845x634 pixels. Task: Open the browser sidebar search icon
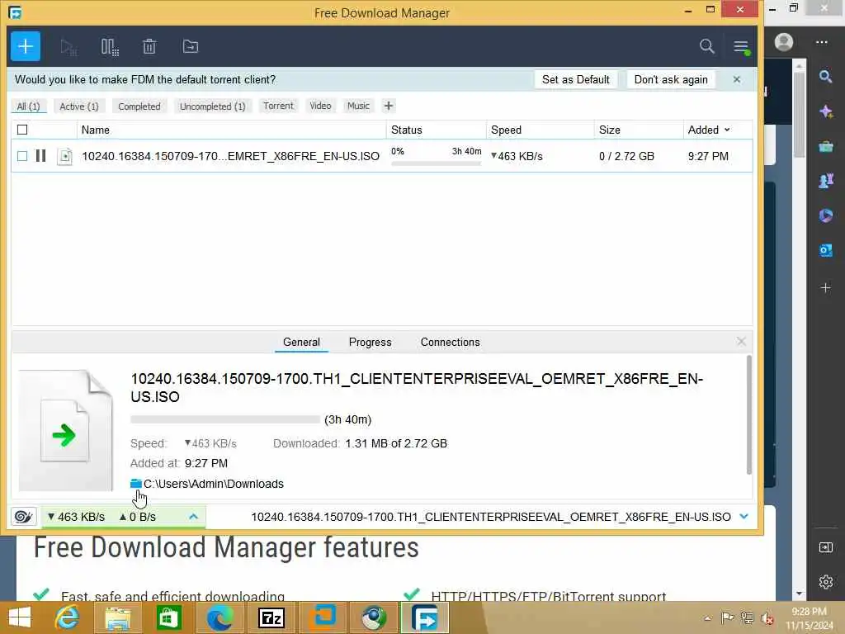(825, 77)
